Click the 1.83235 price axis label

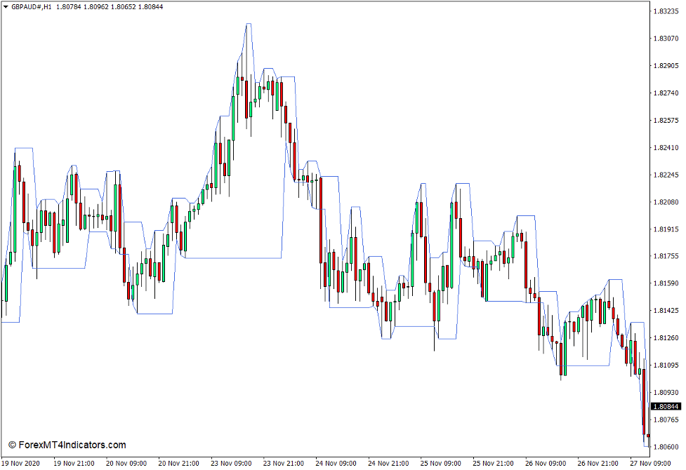point(666,11)
